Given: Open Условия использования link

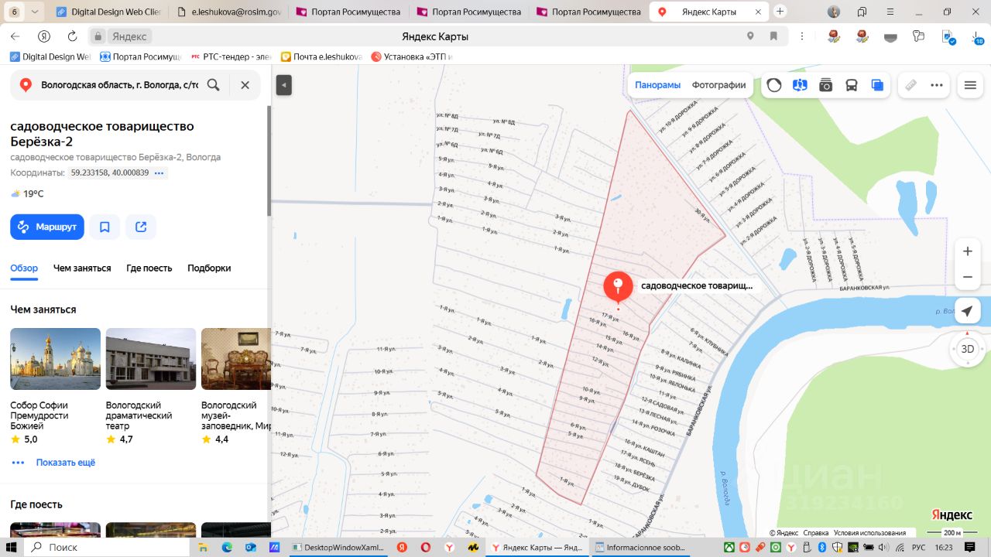Looking at the screenshot, I should tap(870, 532).
